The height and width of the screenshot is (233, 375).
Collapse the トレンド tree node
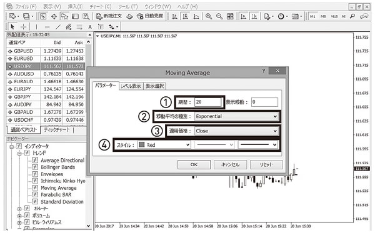19,153
